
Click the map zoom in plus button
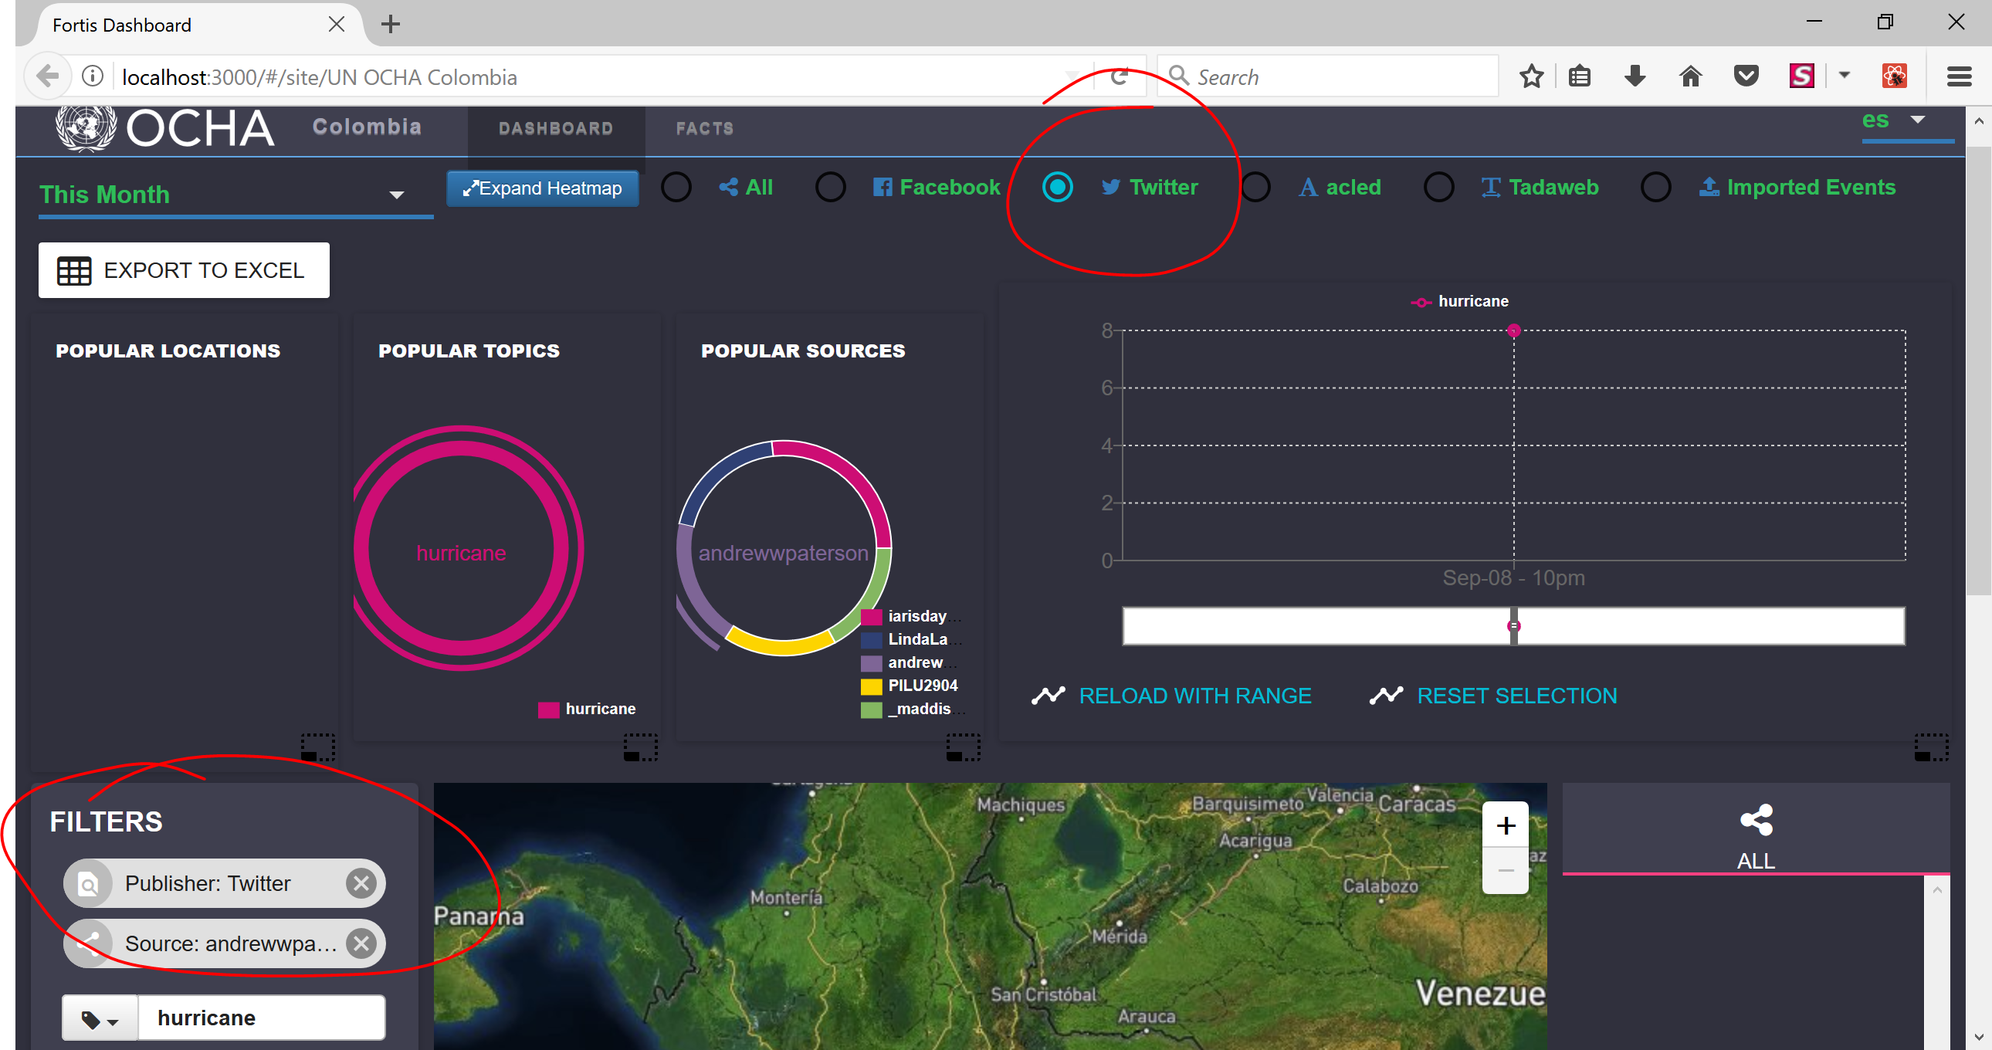[1505, 826]
